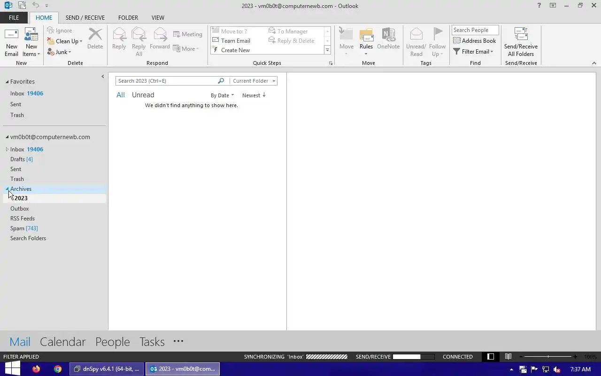Open the More respond options dropdown
The height and width of the screenshot is (376, 601).
pyautogui.click(x=186, y=48)
